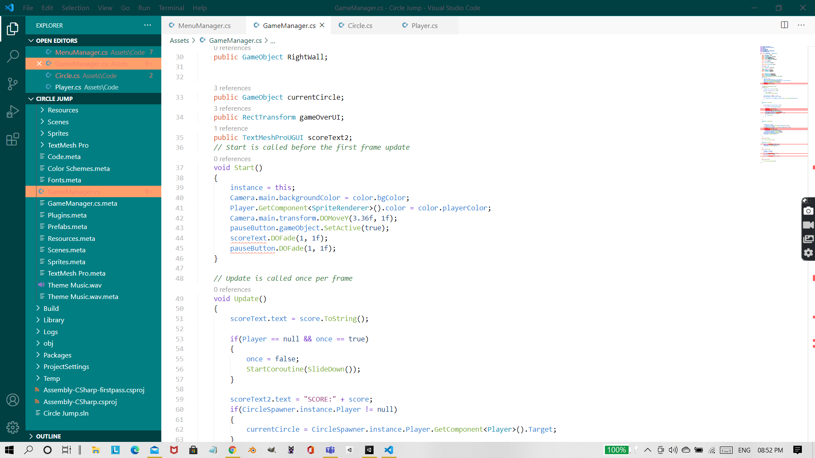Open Google Chrome from the taskbar
Viewport: 815px width, 458px height.
coord(232,450)
